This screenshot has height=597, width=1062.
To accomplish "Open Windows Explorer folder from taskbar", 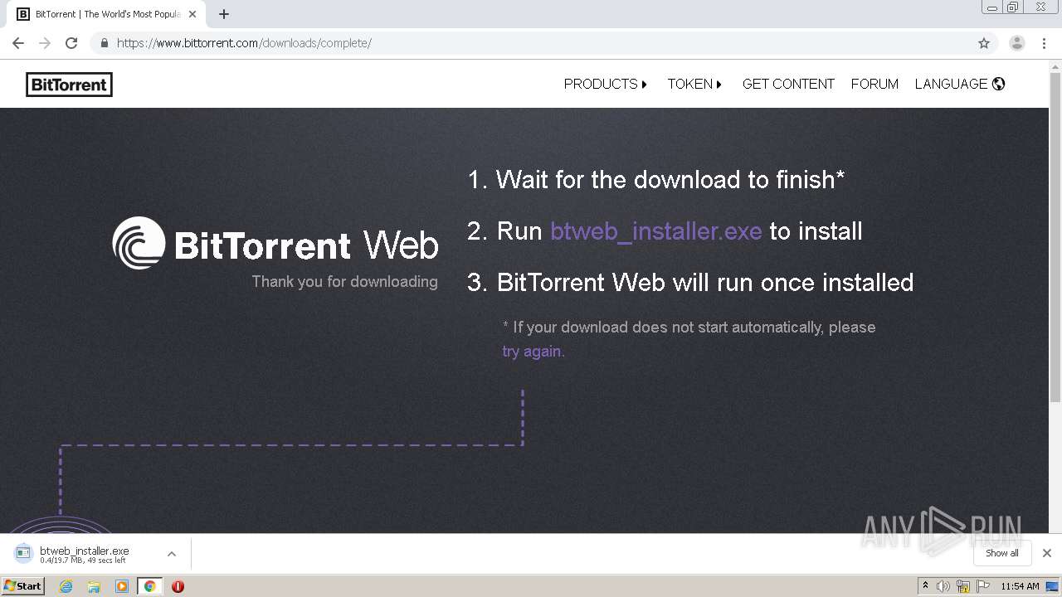I will [x=94, y=586].
